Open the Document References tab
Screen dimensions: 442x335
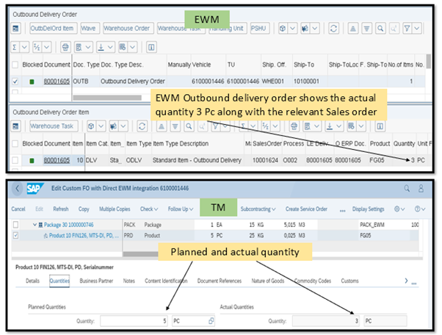(x=220, y=280)
